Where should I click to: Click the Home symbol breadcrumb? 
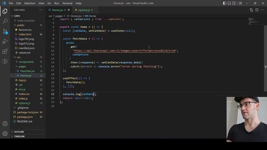tap(91, 16)
